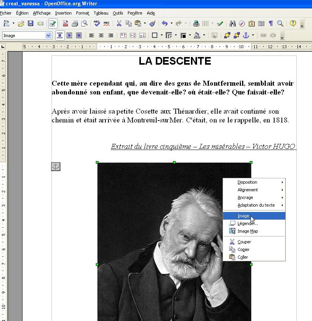Toggle the Data Sources view

pos(261,24)
